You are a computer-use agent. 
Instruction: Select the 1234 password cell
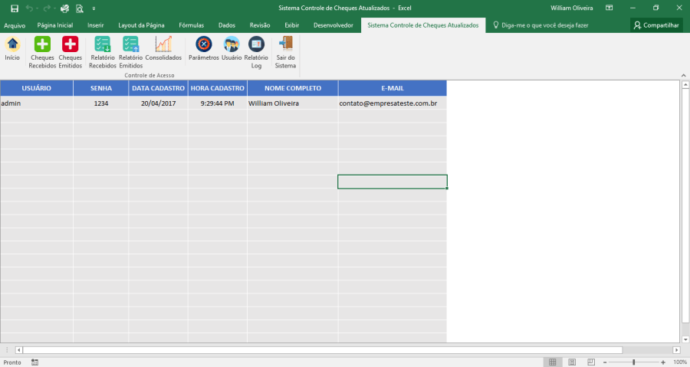[100, 103]
